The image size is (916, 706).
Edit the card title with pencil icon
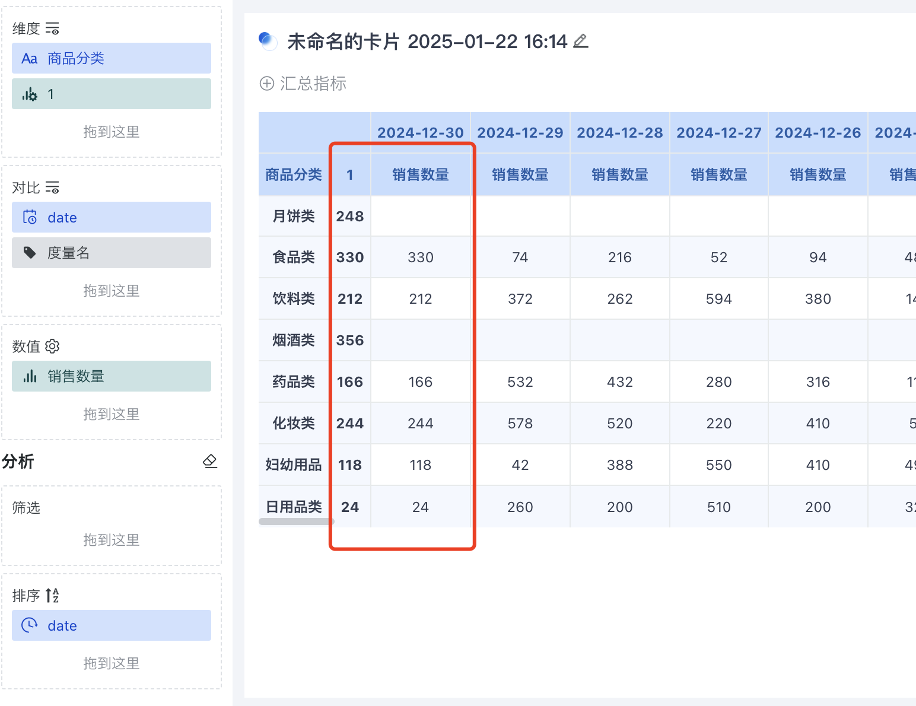581,41
